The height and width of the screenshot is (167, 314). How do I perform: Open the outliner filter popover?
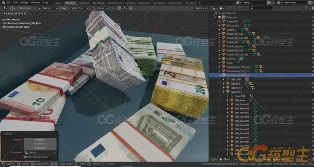point(307,8)
